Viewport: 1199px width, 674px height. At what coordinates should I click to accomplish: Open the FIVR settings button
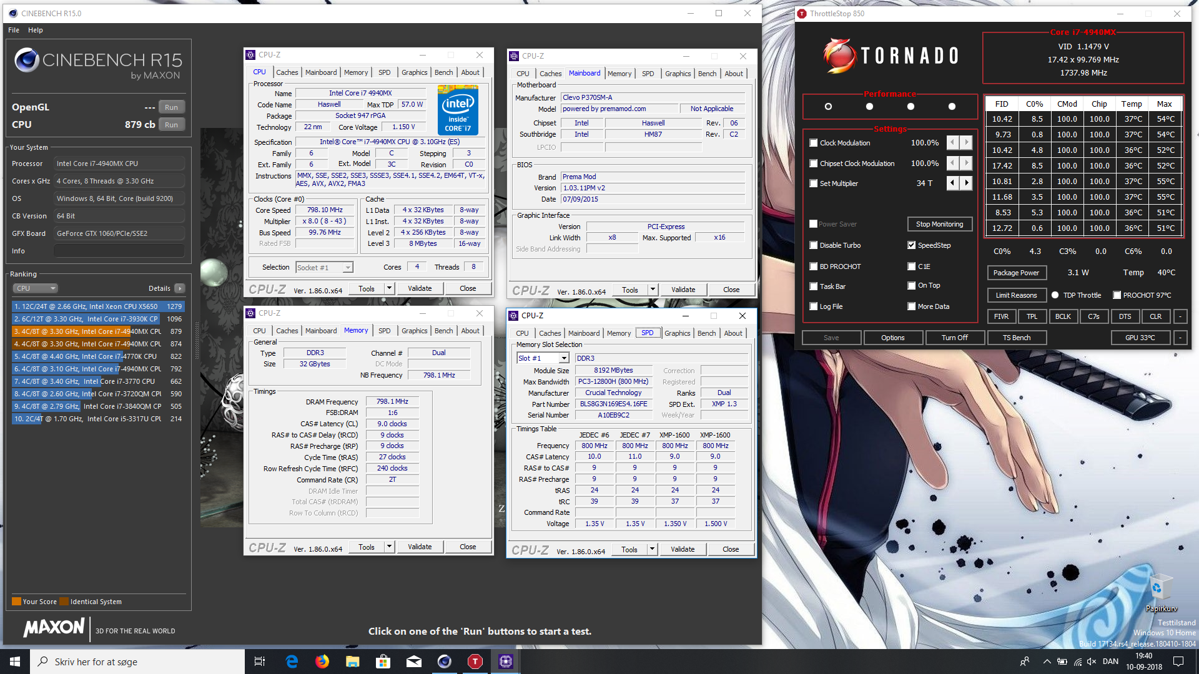pyautogui.click(x=1001, y=316)
